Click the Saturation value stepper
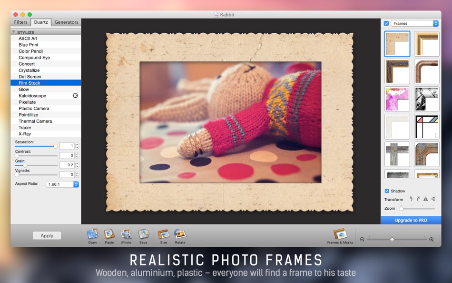The height and width of the screenshot is (283, 452). pos(77,146)
